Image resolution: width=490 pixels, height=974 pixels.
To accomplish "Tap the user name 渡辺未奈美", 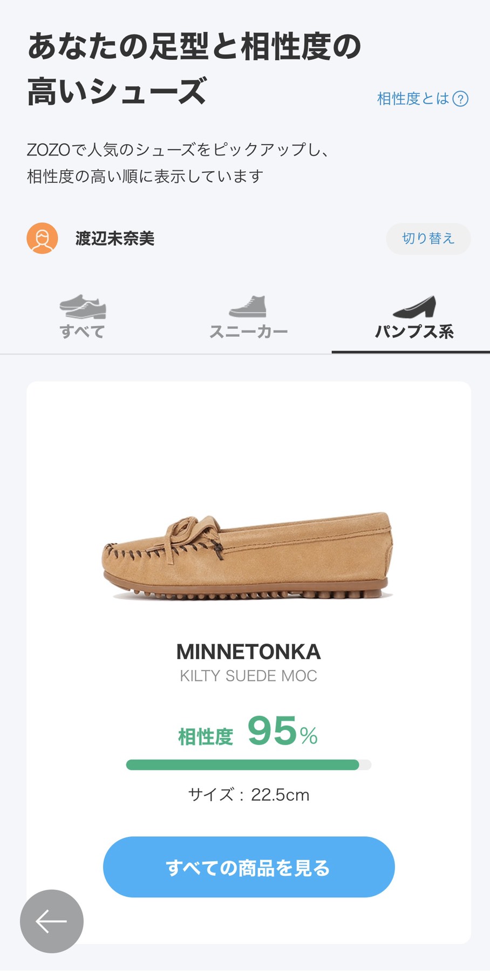I will pos(115,238).
